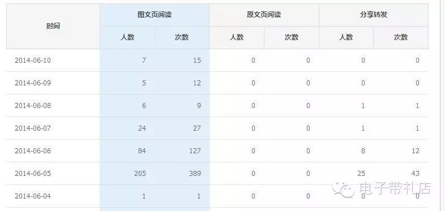
Task: Select the 原文页阅读 header group
Action: 264,15
